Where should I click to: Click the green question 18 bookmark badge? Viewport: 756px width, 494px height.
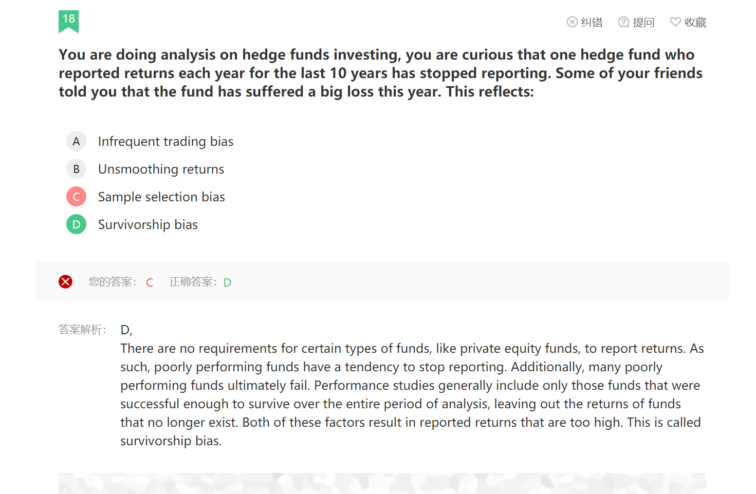pyautogui.click(x=68, y=22)
